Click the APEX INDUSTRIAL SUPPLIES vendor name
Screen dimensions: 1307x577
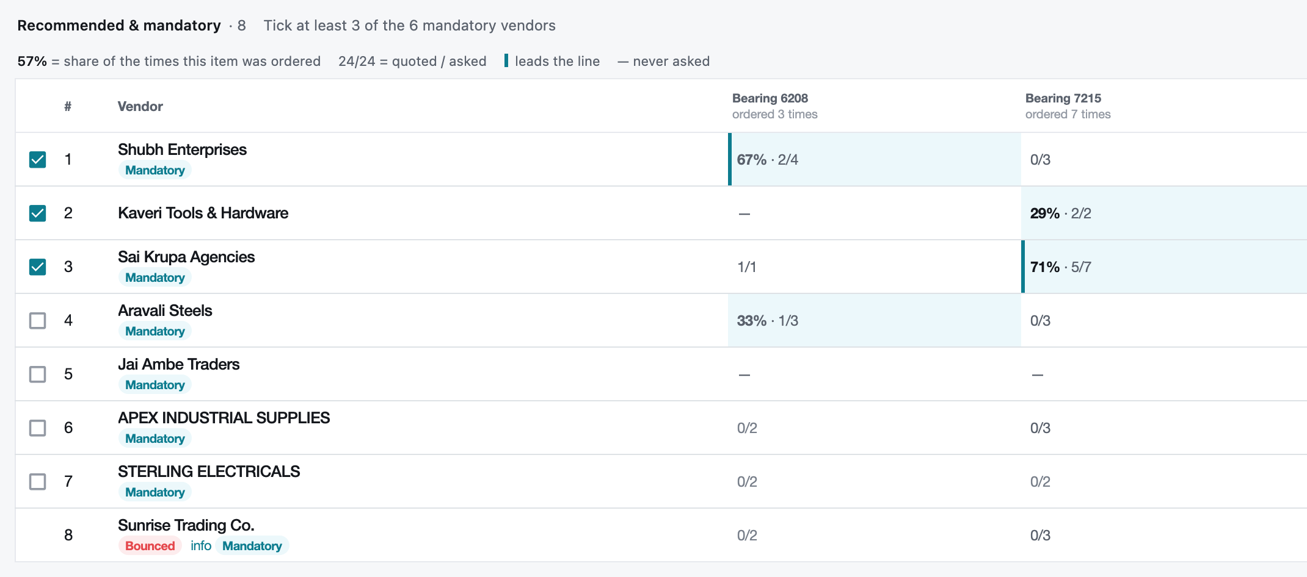224,418
